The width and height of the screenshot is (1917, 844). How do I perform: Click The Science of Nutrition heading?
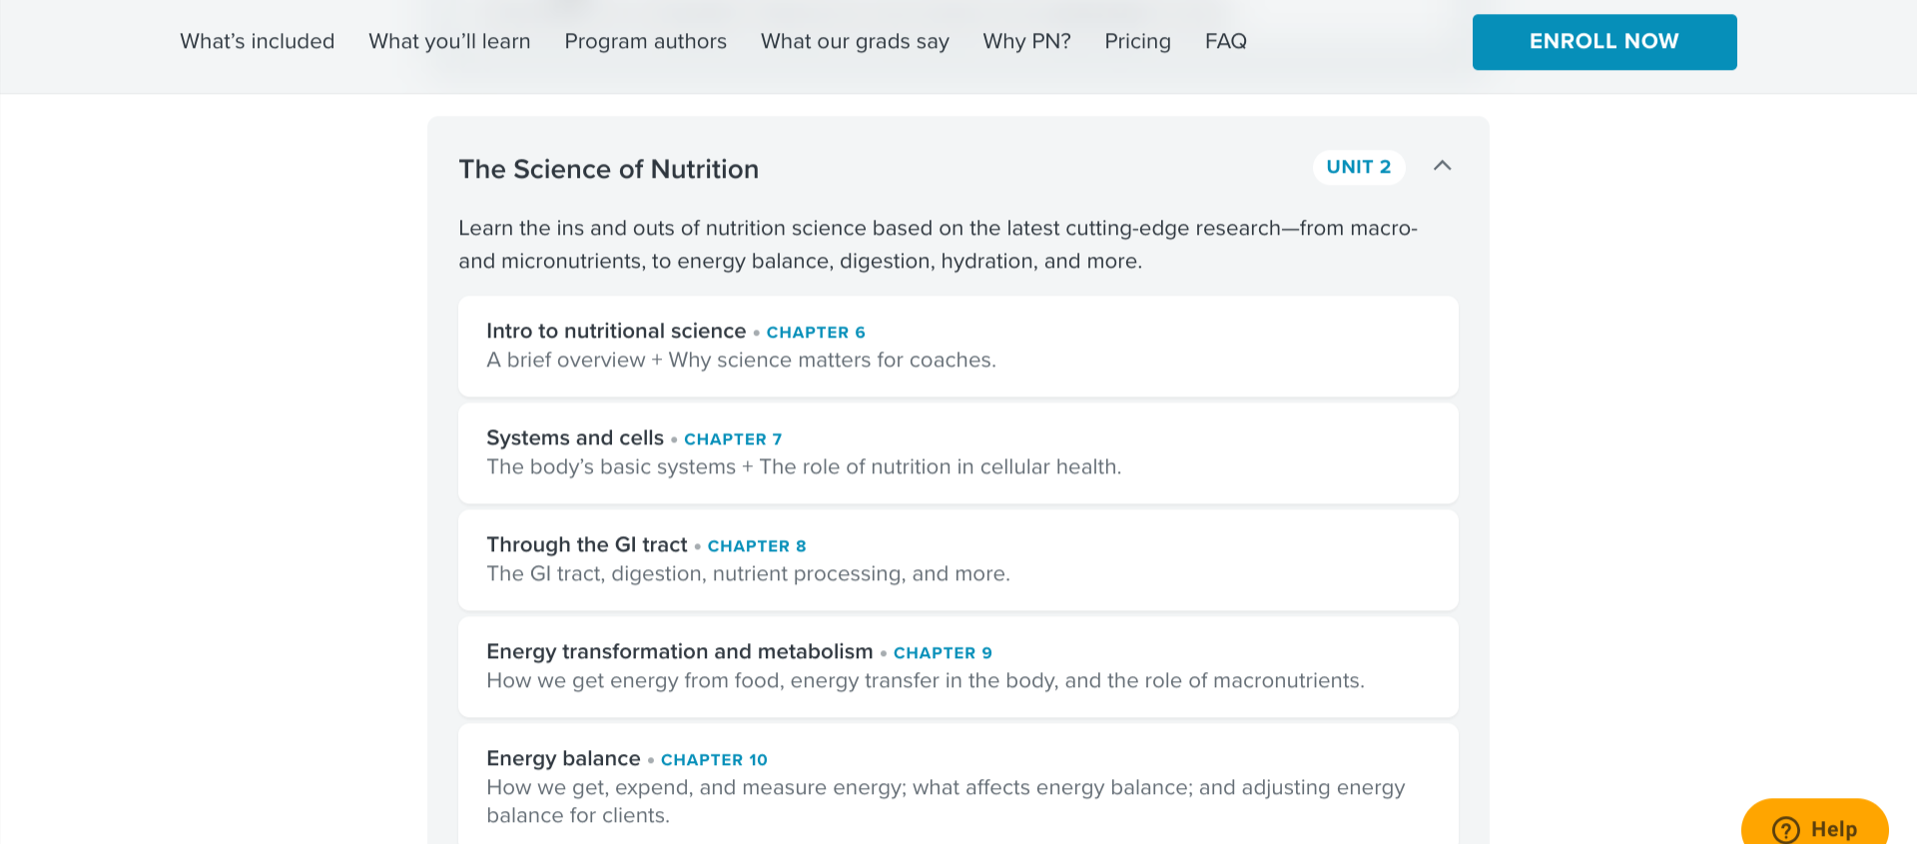coord(608,169)
